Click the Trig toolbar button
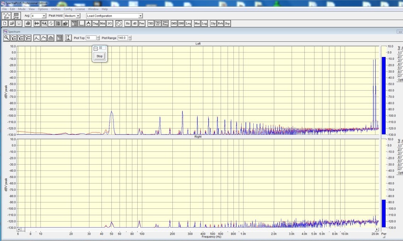The height and width of the screenshot is (241, 403). pyautogui.click(x=95, y=24)
